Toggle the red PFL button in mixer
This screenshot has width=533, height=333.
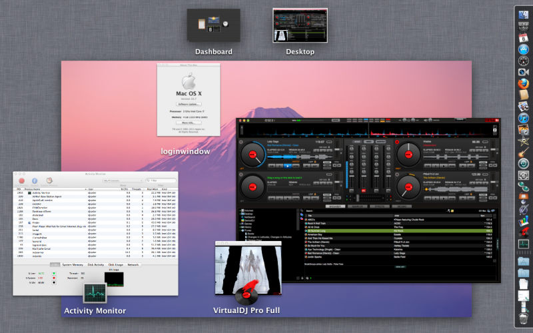pyautogui.click(x=363, y=191)
